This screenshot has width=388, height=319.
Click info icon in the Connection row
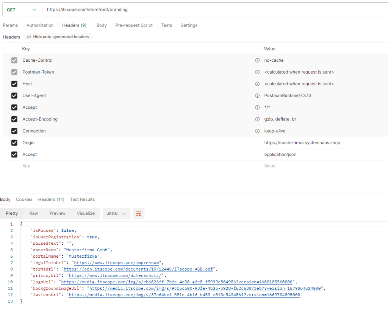point(257,131)
